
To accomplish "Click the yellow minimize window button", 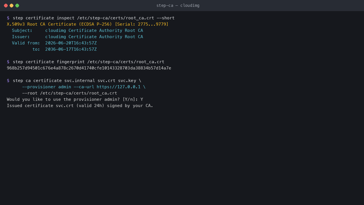I will coord(11,5).
